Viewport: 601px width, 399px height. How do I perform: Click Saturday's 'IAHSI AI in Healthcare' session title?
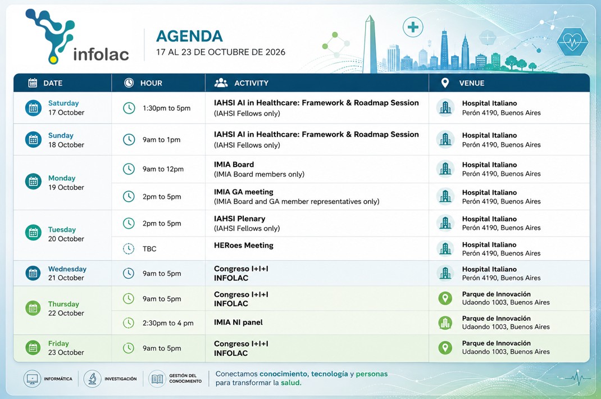point(316,103)
